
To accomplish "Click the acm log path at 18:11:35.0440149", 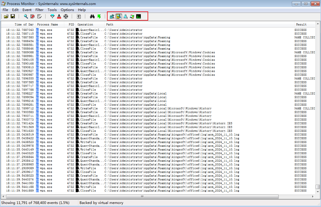I will [172, 150].
